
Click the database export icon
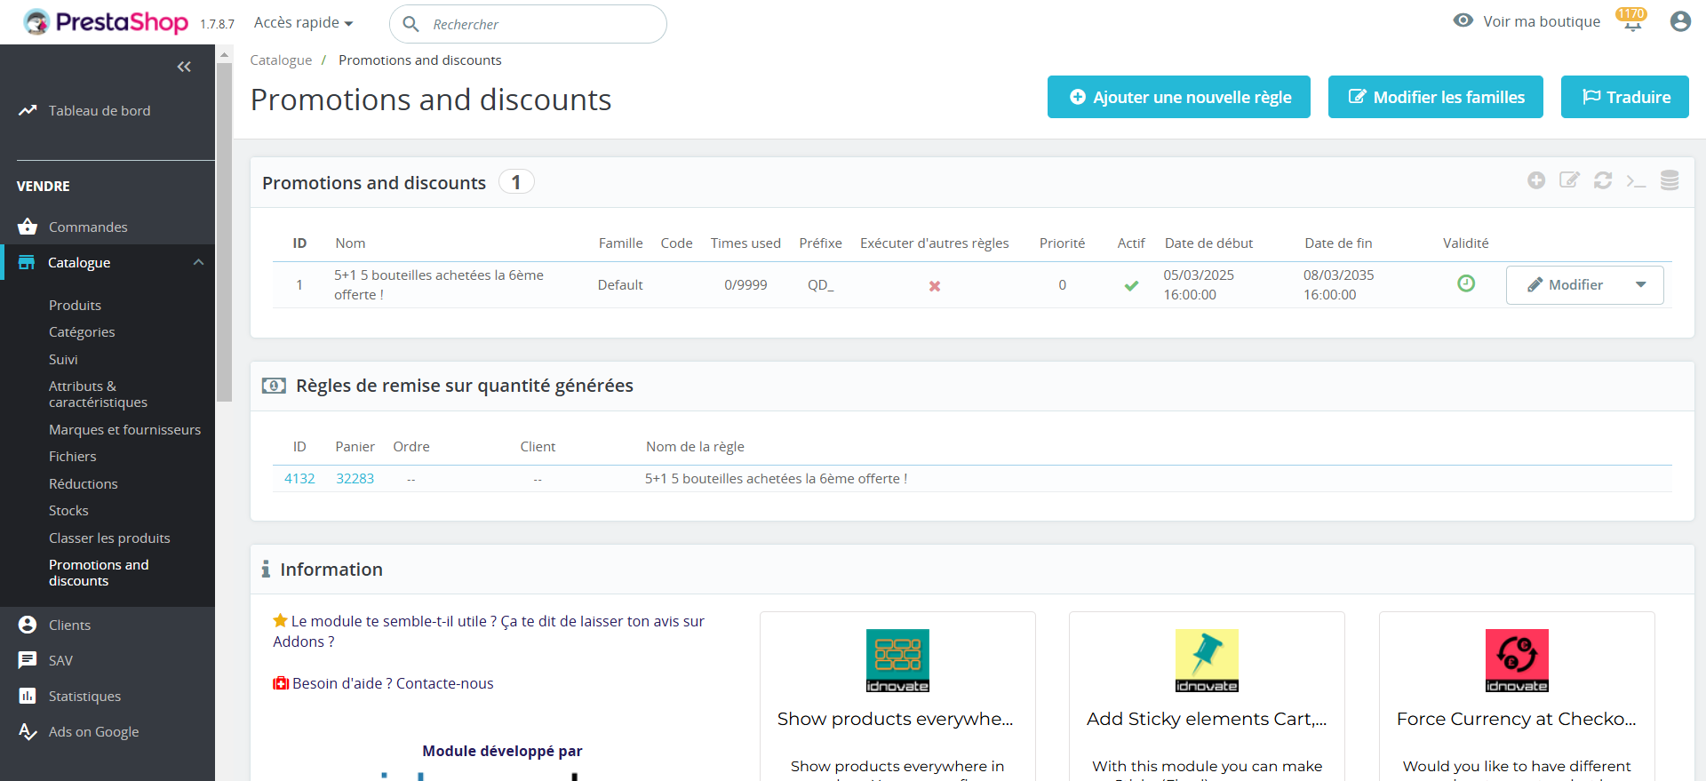[x=1670, y=181]
